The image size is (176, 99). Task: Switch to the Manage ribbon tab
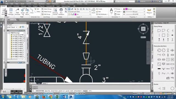point(23,6)
